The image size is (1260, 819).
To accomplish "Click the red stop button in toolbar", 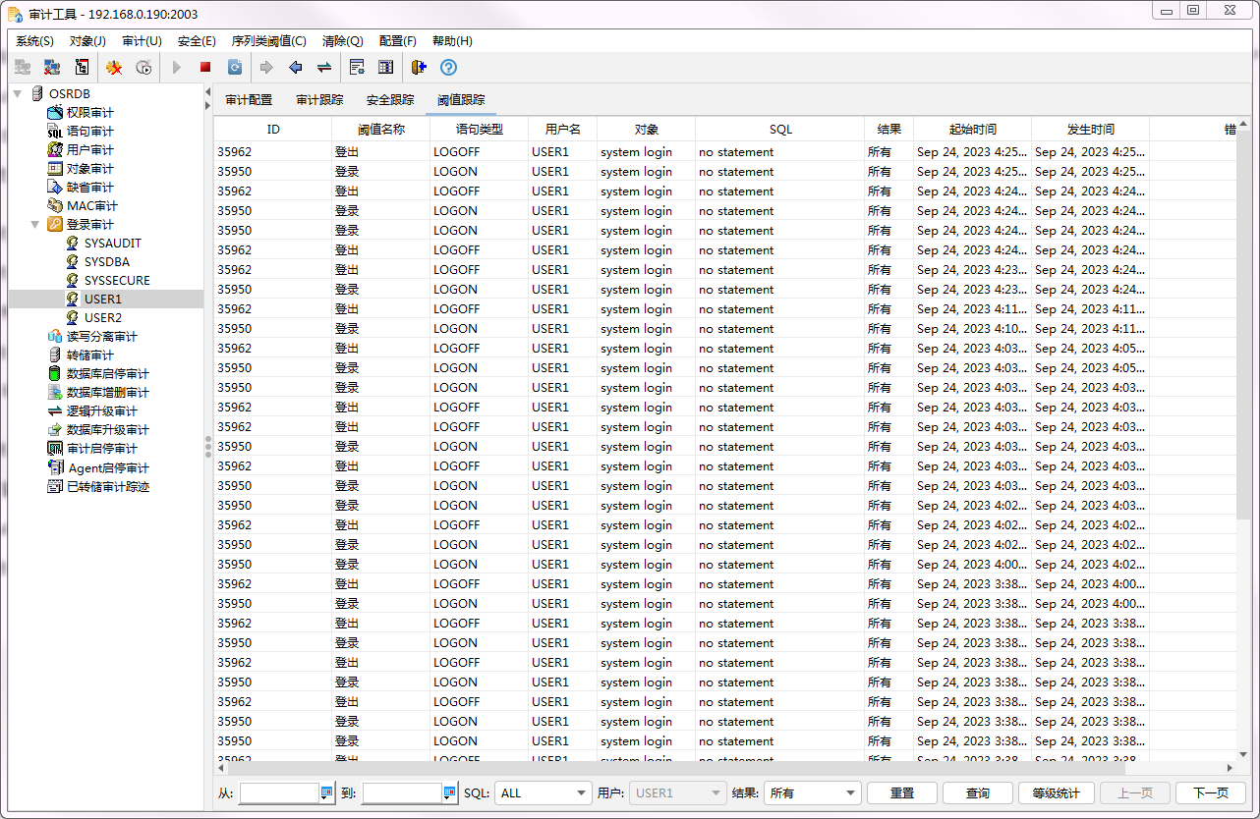I will [205, 68].
